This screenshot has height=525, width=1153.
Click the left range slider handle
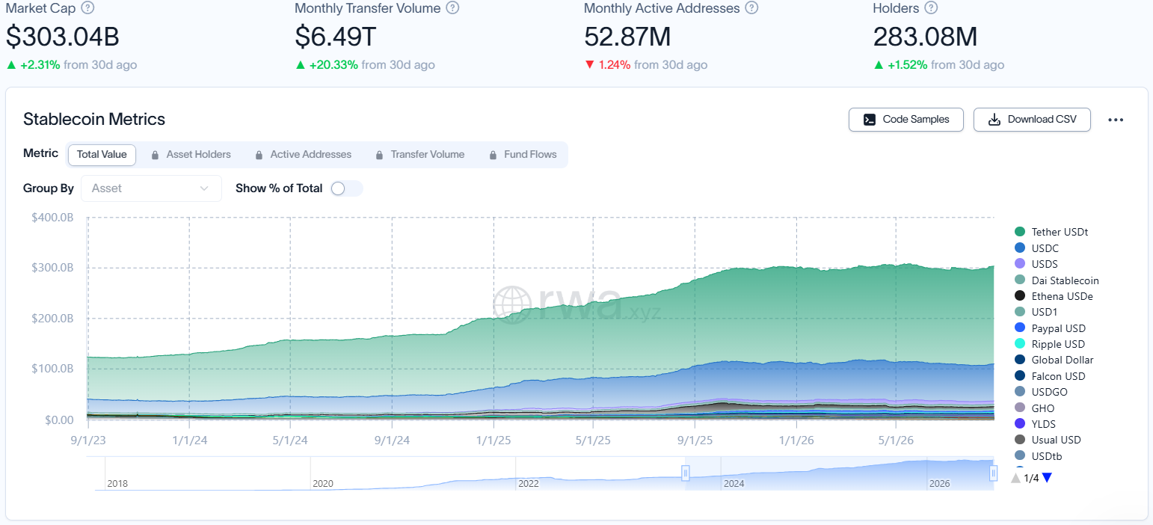(685, 473)
